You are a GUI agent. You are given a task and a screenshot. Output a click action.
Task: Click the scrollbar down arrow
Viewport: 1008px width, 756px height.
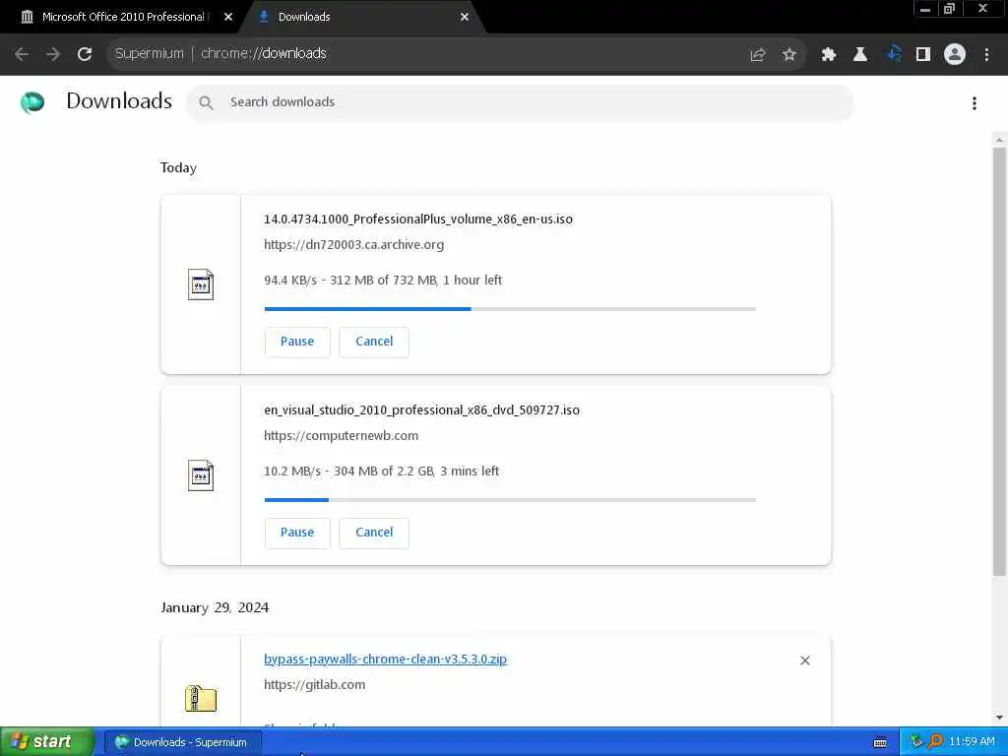point(1000,718)
